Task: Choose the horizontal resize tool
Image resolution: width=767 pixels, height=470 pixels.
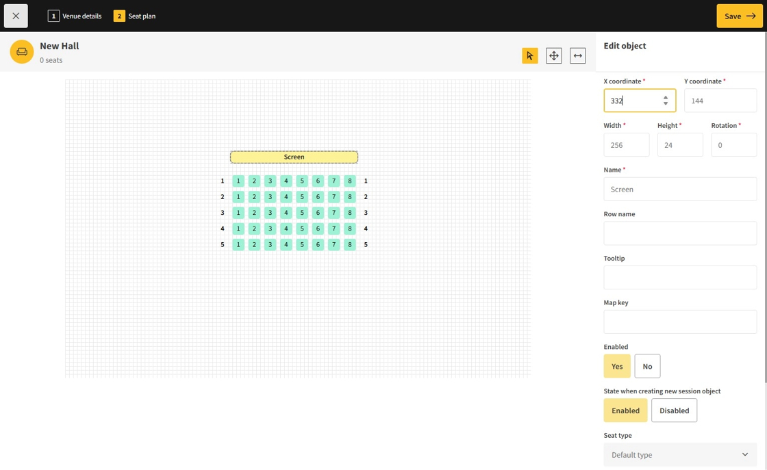Action: click(x=577, y=55)
